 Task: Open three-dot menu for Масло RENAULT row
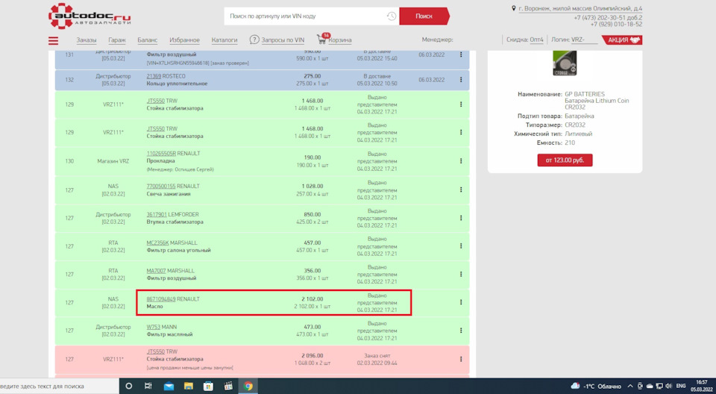(461, 302)
